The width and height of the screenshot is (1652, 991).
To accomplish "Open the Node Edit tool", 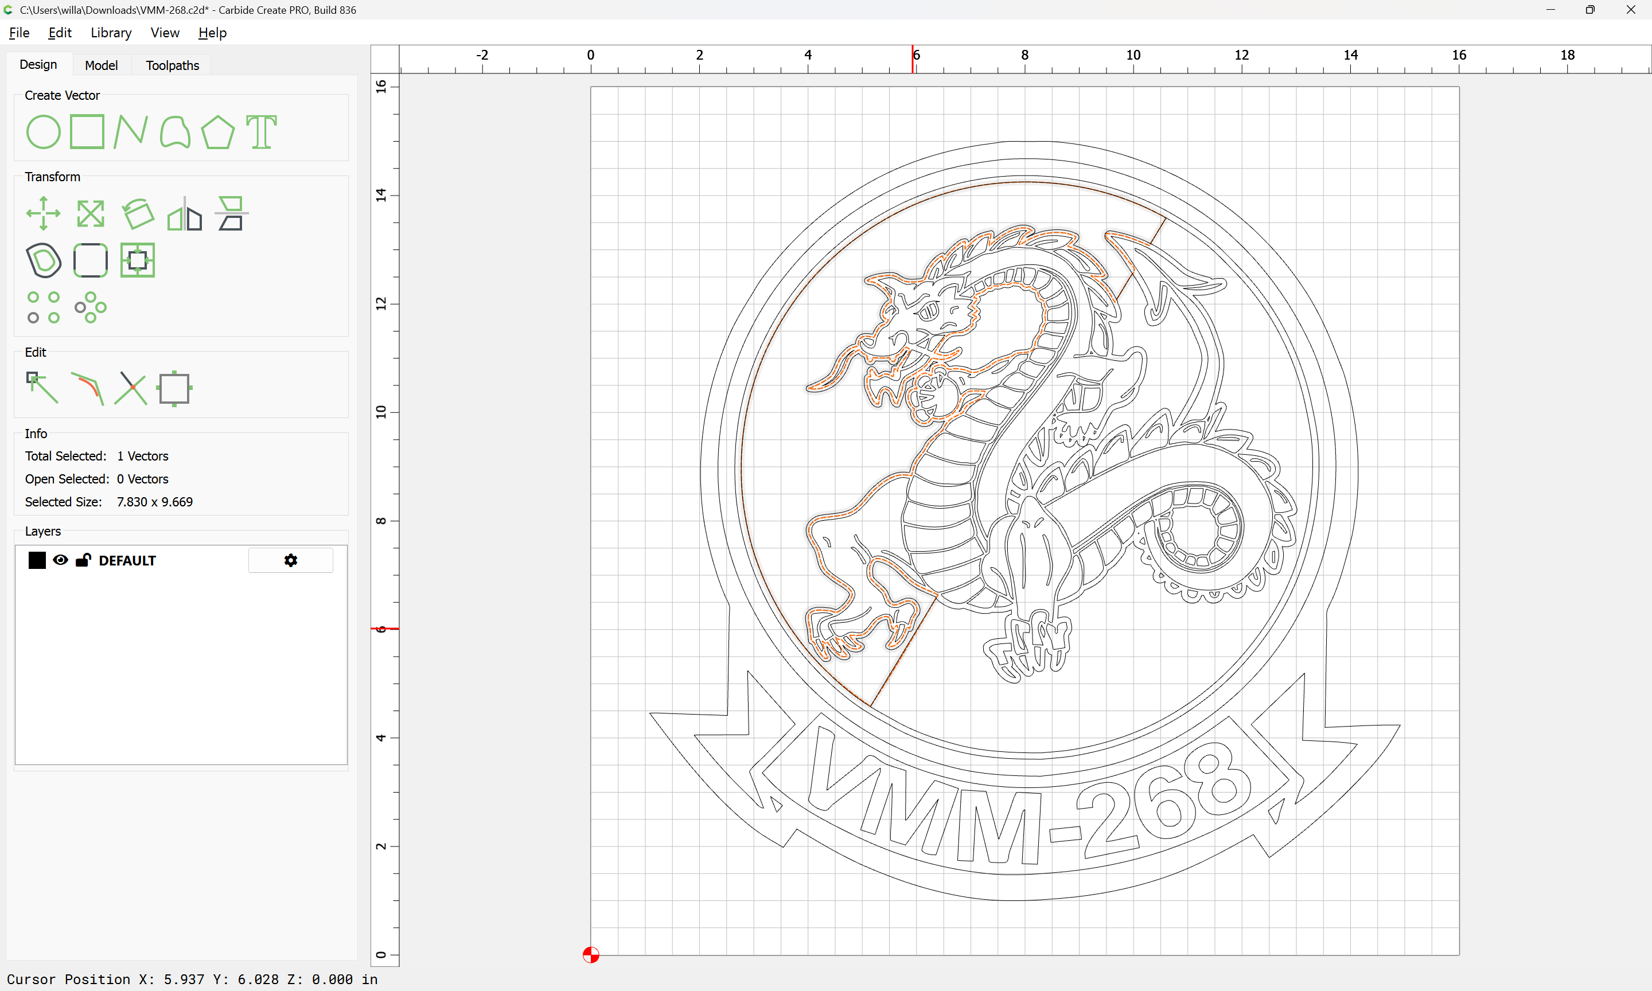I will [x=42, y=388].
